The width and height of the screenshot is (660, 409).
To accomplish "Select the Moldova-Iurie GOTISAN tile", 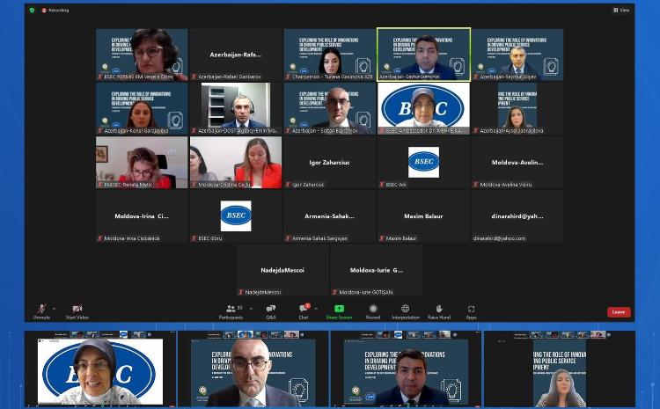I will [377, 270].
